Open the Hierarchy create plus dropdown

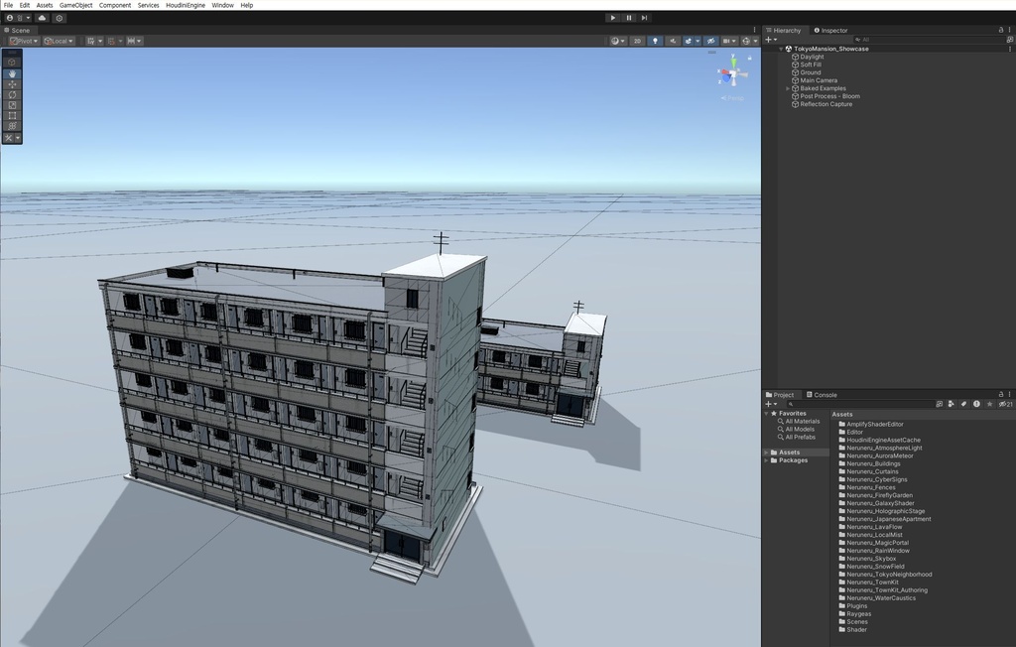(x=771, y=40)
